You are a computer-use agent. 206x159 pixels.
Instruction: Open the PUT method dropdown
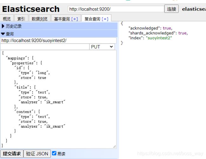(102, 47)
